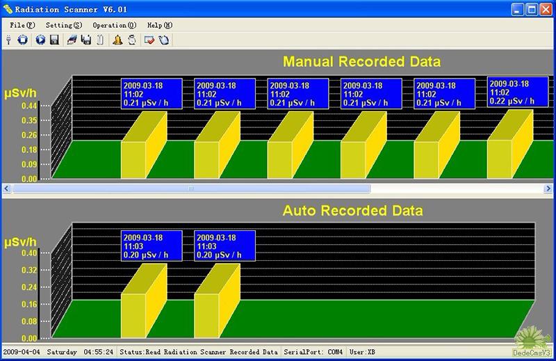Click the second 11:03 auto data label

tap(224, 246)
